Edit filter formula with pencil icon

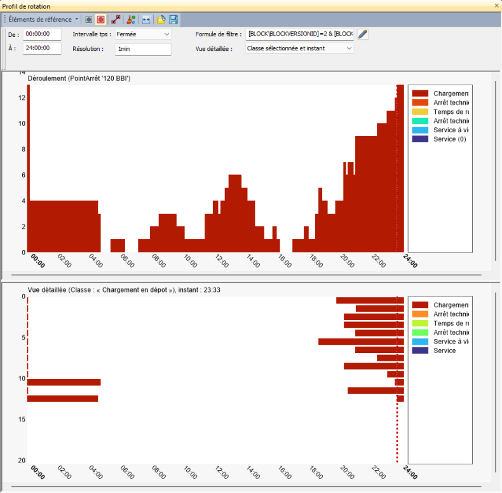coord(363,34)
